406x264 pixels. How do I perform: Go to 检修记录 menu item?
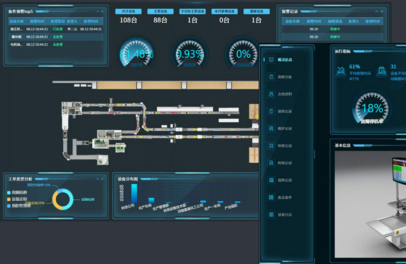285,146
